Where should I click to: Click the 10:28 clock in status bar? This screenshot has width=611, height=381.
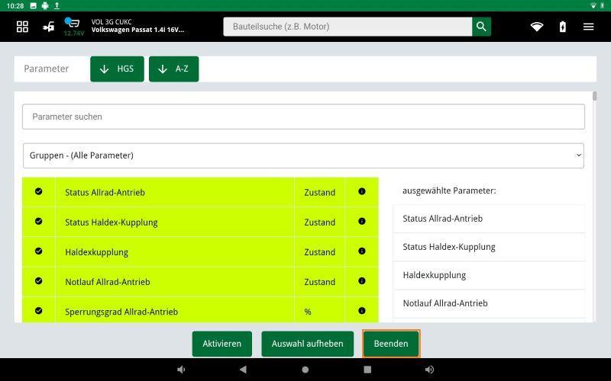pos(15,6)
